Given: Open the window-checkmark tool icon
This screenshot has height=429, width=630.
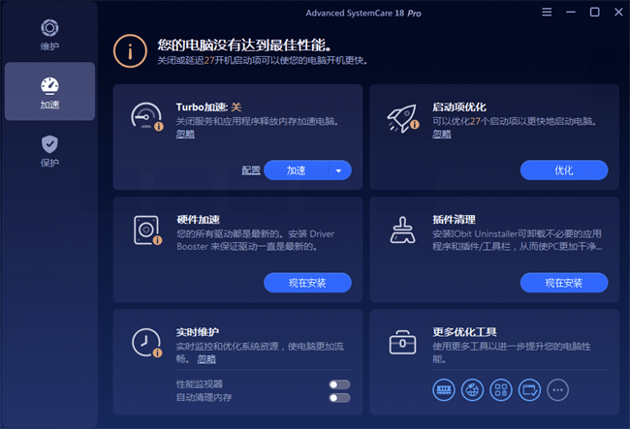Looking at the screenshot, I should pyautogui.click(x=528, y=389).
